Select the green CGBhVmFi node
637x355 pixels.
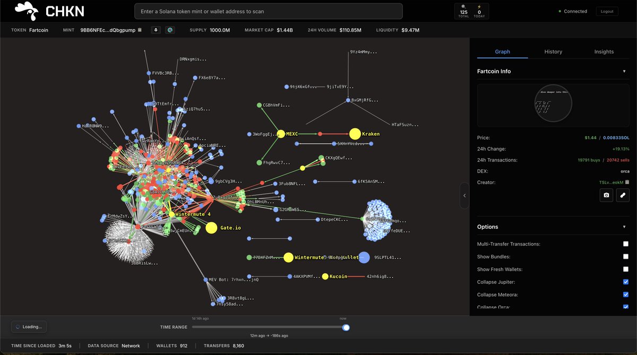pos(259,106)
